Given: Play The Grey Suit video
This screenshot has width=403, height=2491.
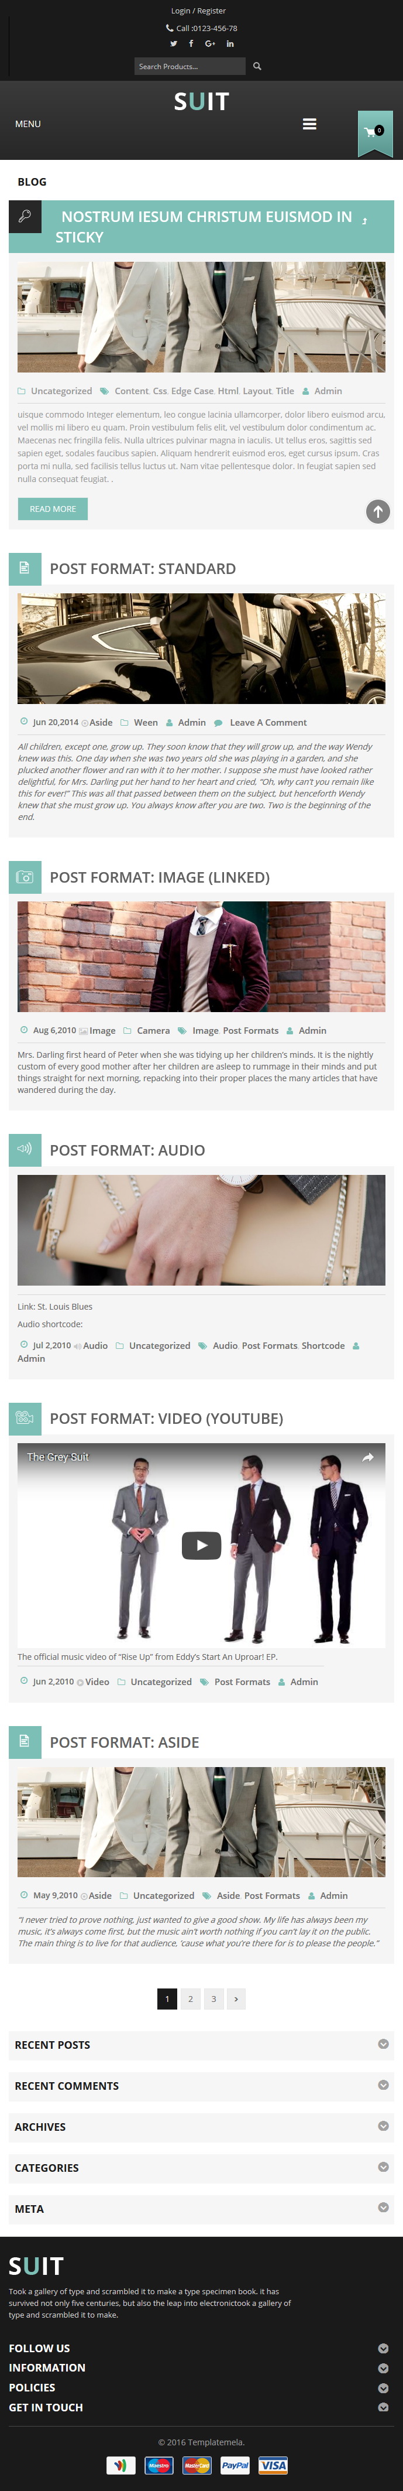Looking at the screenshot, I should pos(201,1545).
